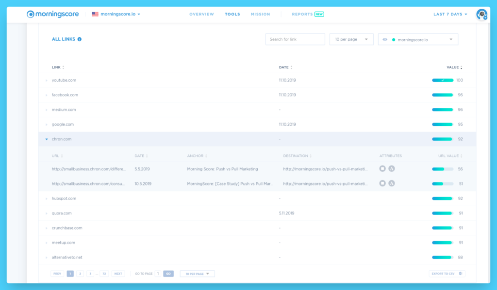Select page 3 in pagination
497x290 pixels.
pos(90,274)
